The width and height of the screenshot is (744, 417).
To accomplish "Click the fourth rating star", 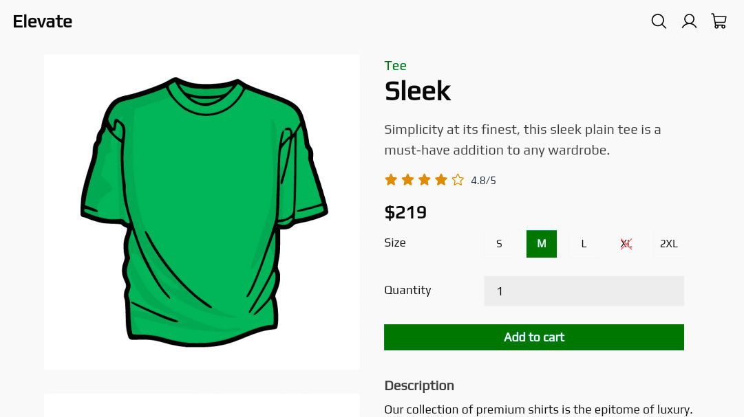I will point(441,180).
